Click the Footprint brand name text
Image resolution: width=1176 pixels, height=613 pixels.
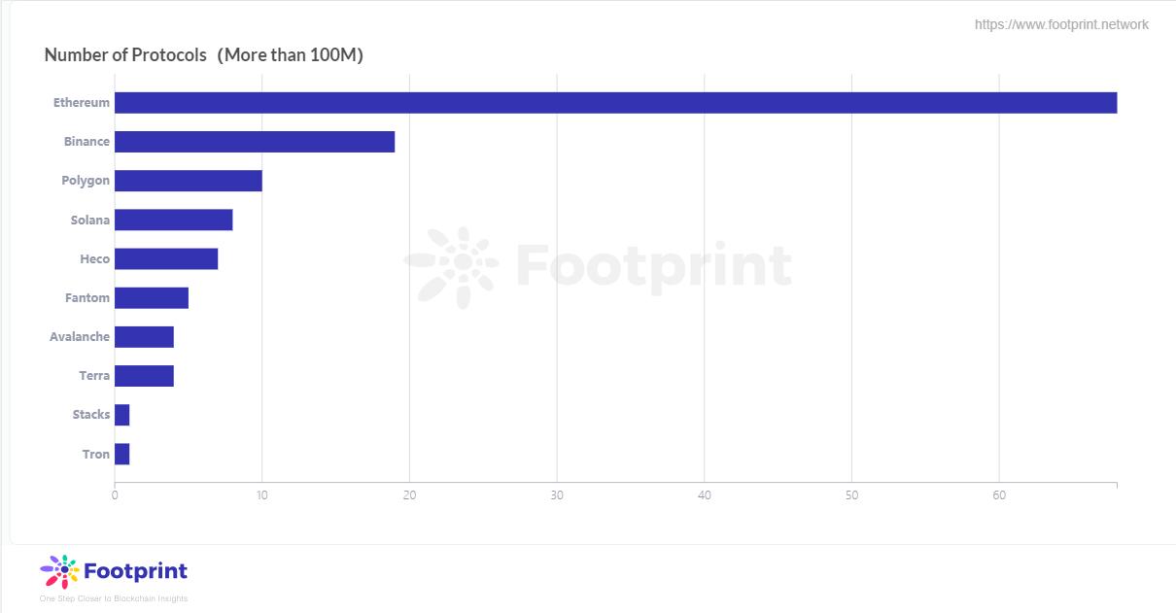136,571
